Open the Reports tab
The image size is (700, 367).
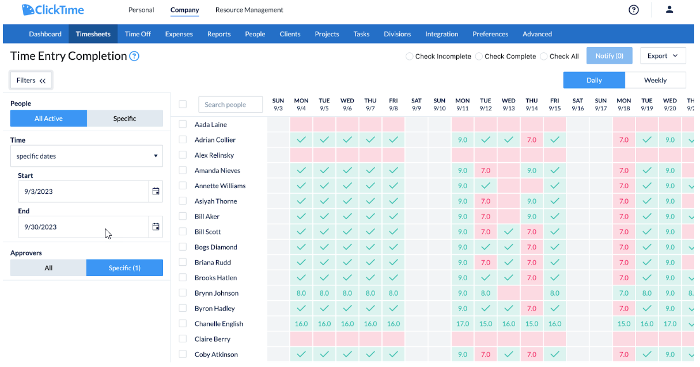218,33
